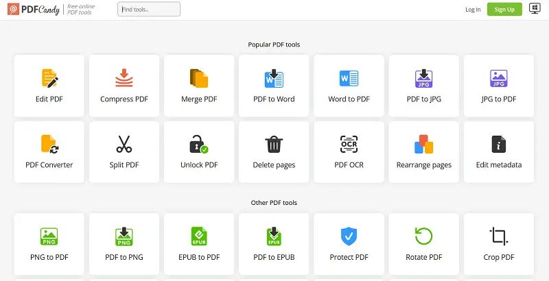549x281 pixels.
Task: Open the Compress PDF tool icon
Action: pyautogui.click(x=124, y=78)
